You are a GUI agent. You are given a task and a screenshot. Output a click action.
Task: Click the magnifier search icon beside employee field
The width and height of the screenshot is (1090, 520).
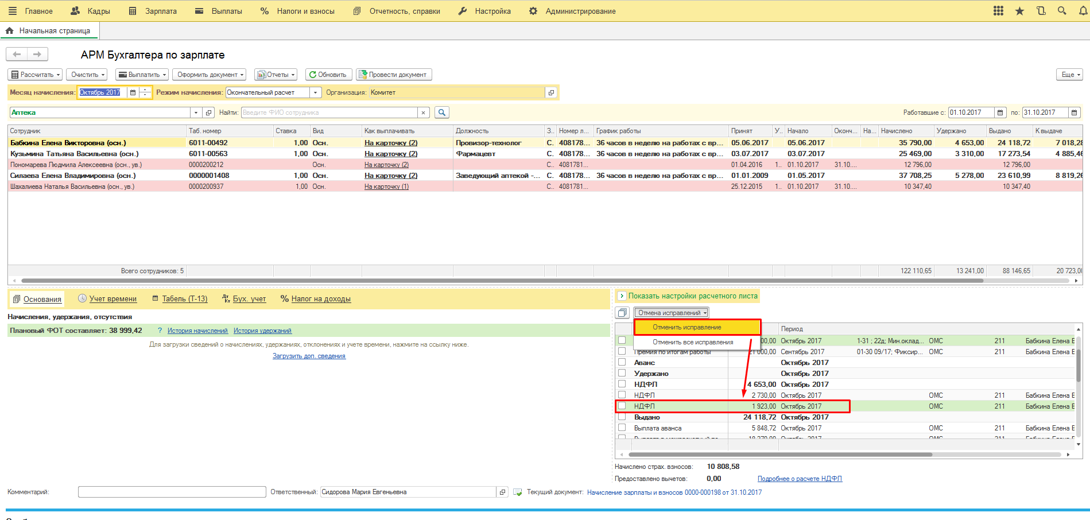(x=441, y=112)
